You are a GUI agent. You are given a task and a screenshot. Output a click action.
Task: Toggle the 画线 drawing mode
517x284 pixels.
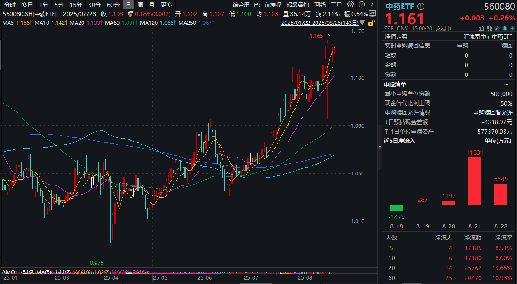320,5
